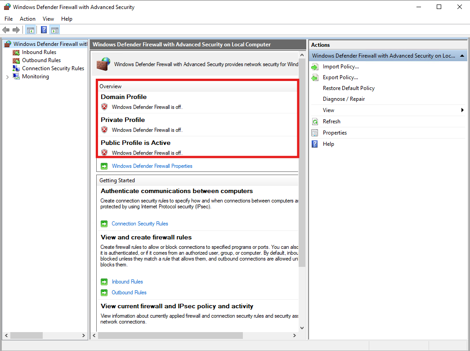Click the Import Policy icon in Actions pane
The height and width of the screenshot is (351, 470).
[315, 67]
